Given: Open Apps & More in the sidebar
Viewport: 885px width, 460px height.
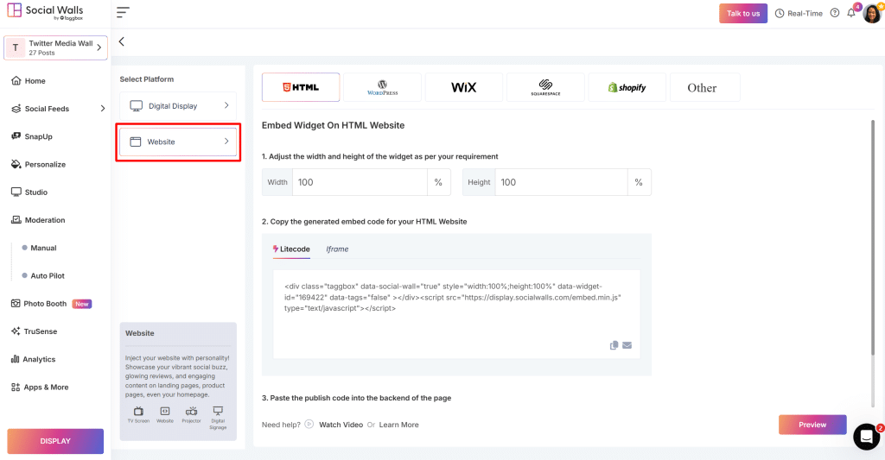Looking at the screenshot, I should click(40, 388).
